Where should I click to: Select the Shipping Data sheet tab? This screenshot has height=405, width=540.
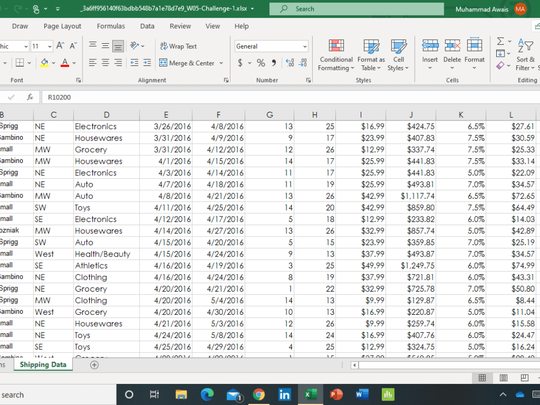pos(43,364)
